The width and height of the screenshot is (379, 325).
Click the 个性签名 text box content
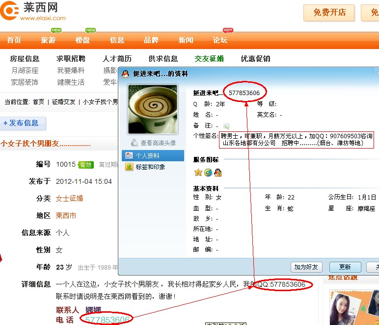pos(297,139)
